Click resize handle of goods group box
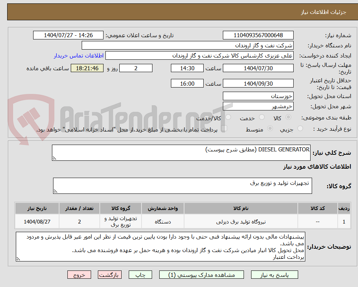This screenshot has width=358, height=287. pyautogui.click(x=55, y=191)
